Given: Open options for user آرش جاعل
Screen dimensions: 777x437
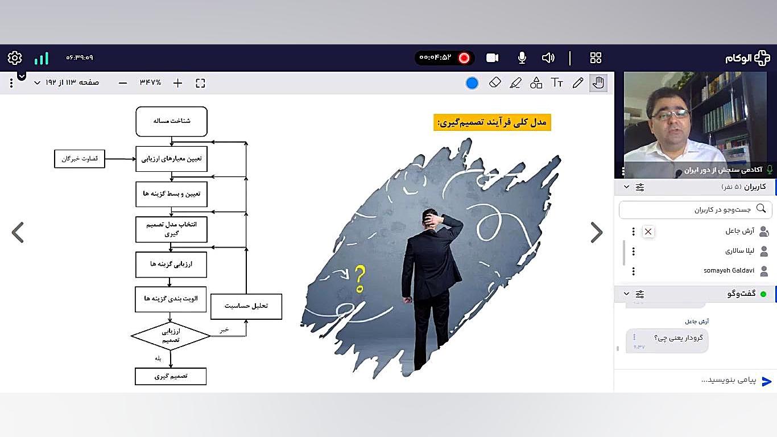Looking at the screenshot, I should point(634,232).
